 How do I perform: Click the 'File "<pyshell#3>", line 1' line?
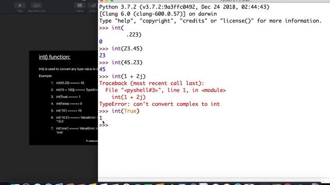pos(166,90)
